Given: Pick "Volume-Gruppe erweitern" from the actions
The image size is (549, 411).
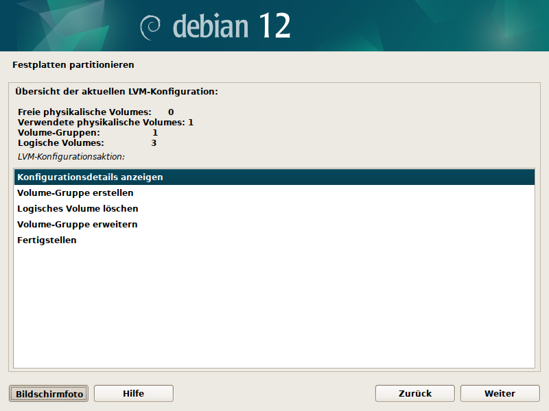Looking at the screenshot, I should coord(78,225).
